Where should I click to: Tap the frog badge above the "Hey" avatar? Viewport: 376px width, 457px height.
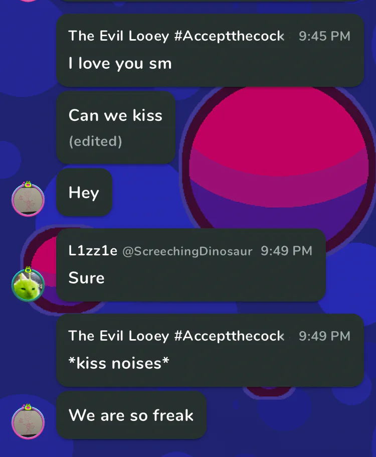pyautogui.click(x=28, y=184)
